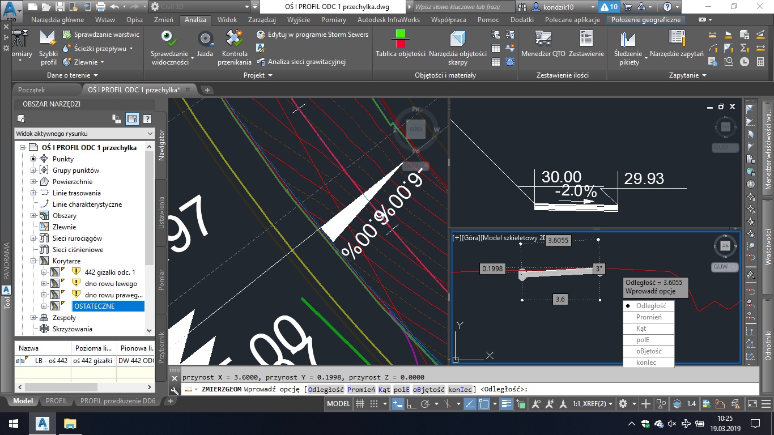Toggle the drawing grid display
This screenshot has height=435, width=774.
[x=361, y=404]
